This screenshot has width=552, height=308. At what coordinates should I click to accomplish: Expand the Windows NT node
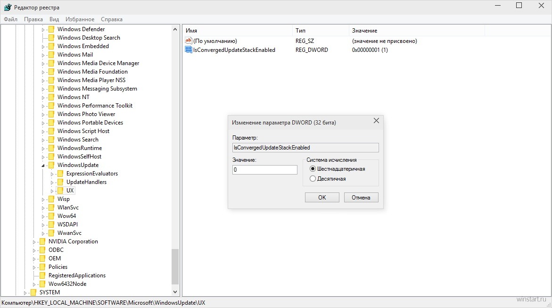43,98
